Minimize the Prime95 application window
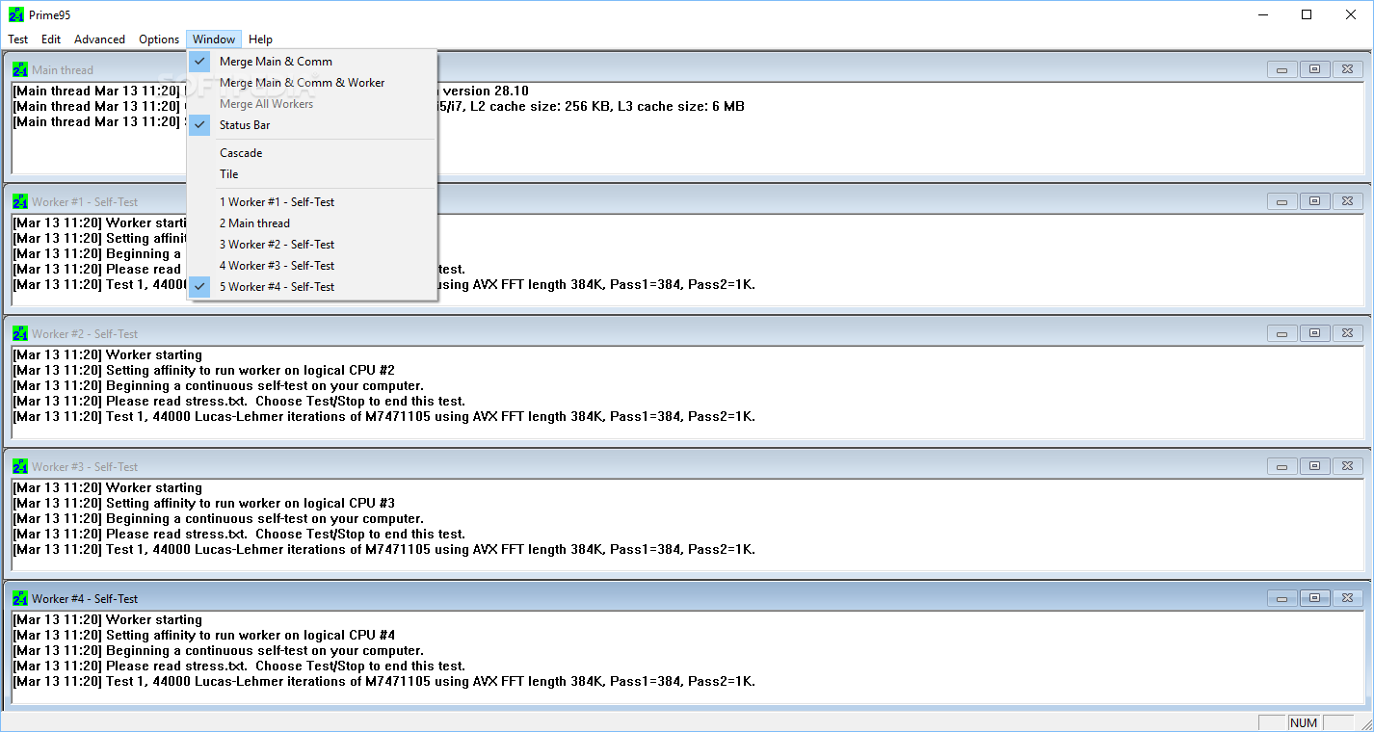The image size is (1374, 732). coord(1262,14)
